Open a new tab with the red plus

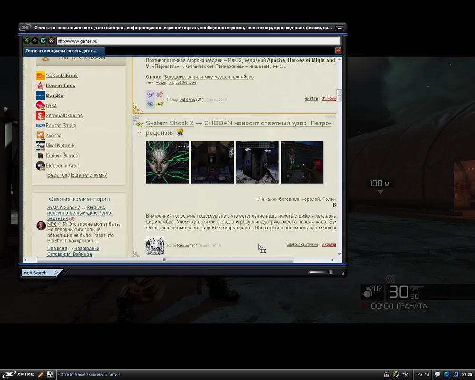338,51
